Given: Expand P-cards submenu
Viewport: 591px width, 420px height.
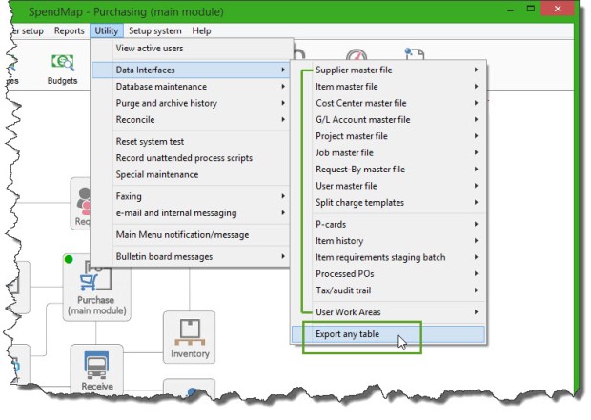Looking at the screenshot, I should coord(388,225).
